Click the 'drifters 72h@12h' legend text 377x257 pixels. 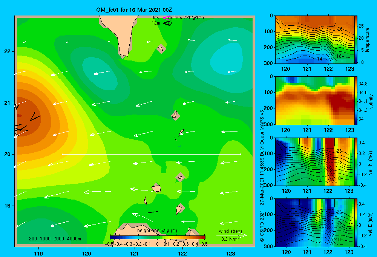186,18
